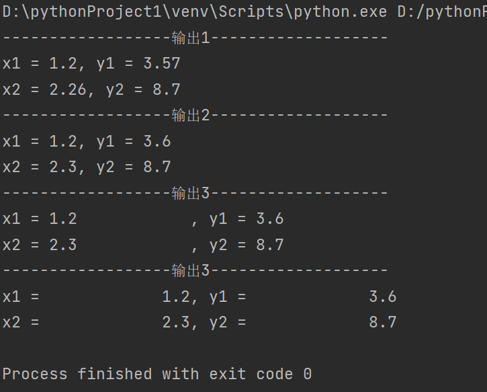Click right-aligned 1.2 value in last section
The image size is (487, 392).
175,297
